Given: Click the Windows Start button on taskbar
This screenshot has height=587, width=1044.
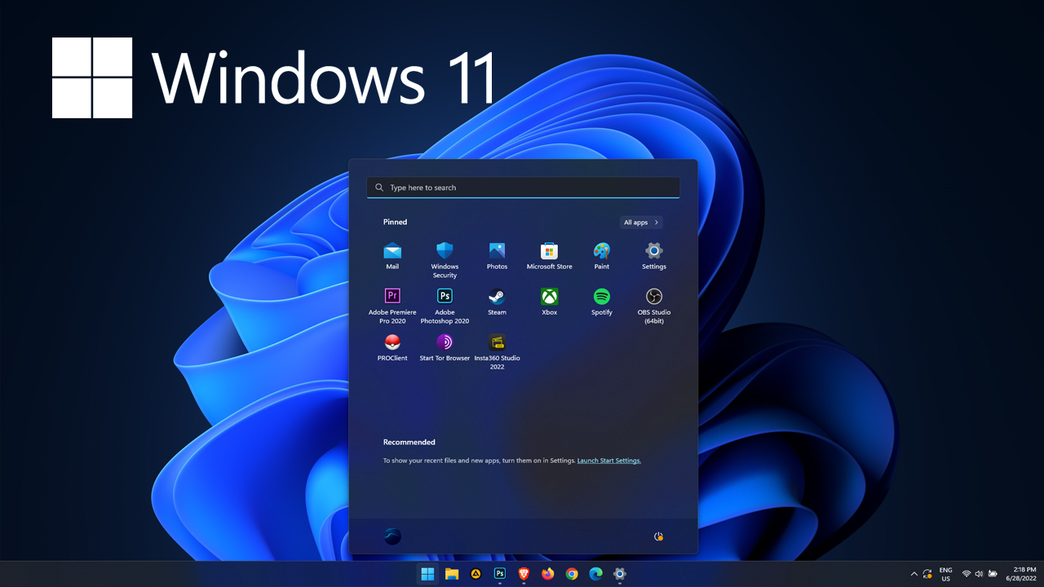Looking at the screenshot, I should point(427,574).
